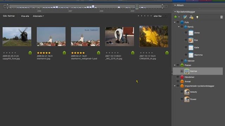The width and height of the screenshot is (225, 126).
Task: Check the Kalle tag checkbox
Action: click(x=186, y=48)
